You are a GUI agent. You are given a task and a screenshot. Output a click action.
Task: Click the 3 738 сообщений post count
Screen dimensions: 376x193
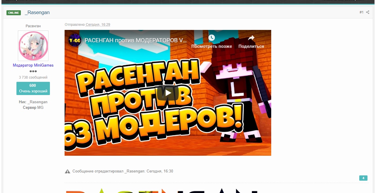tap(33, 77)
